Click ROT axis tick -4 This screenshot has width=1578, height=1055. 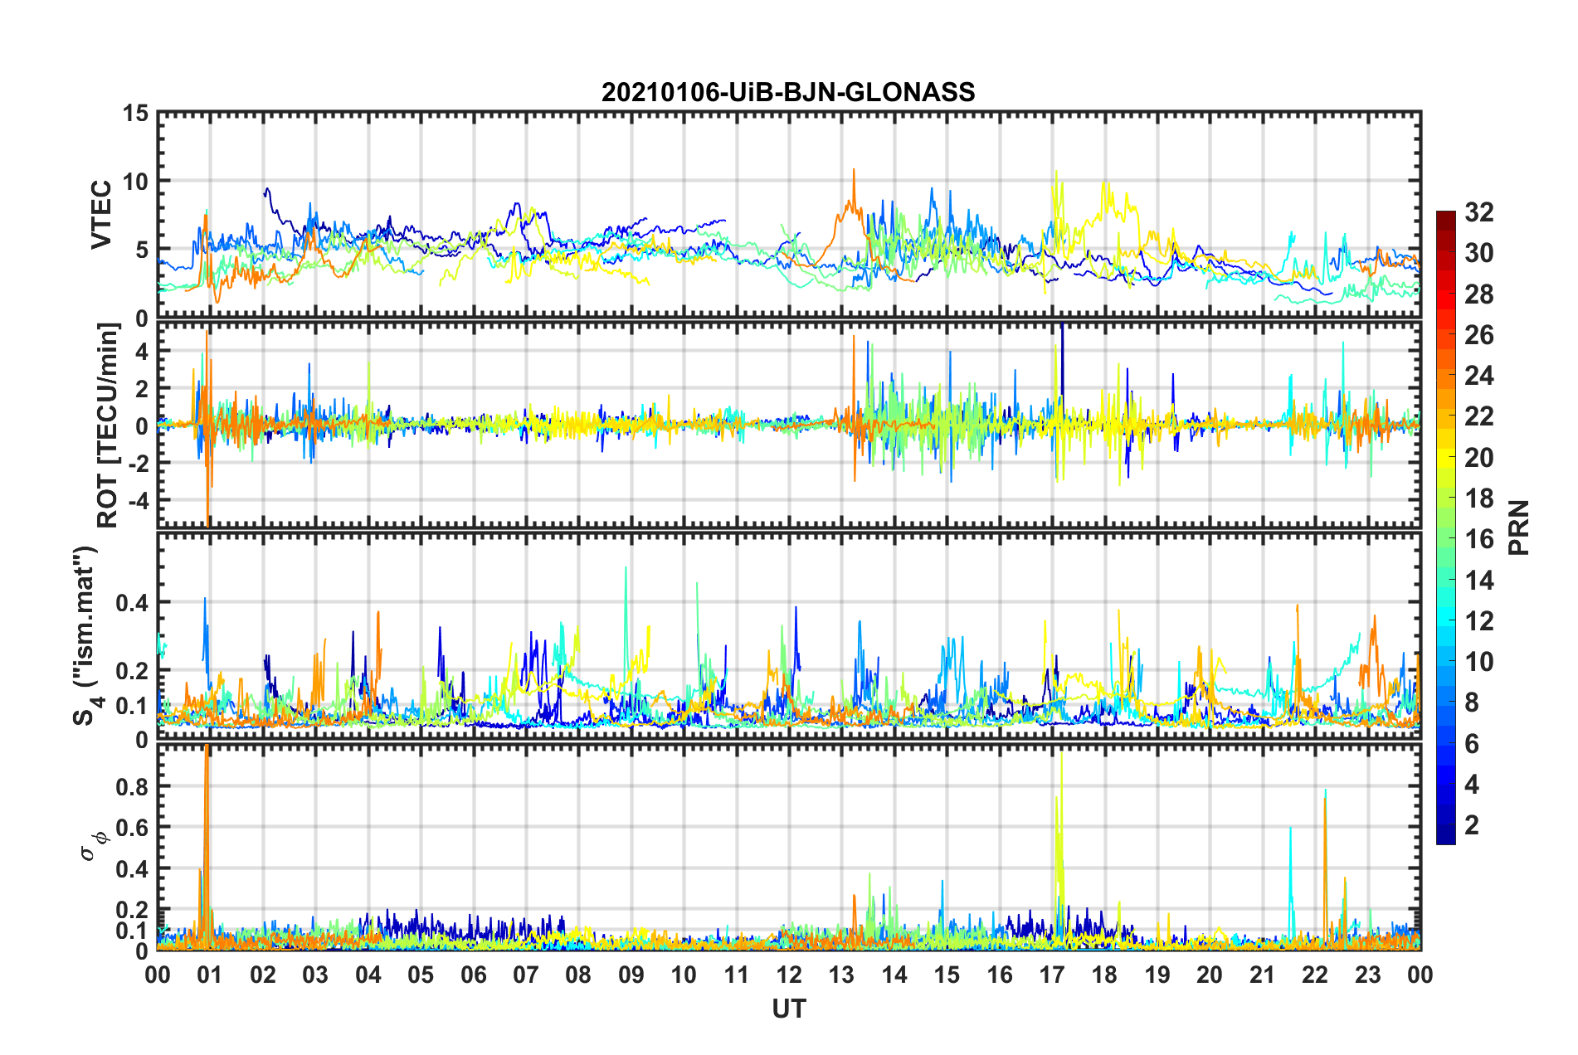click(138, 501)
